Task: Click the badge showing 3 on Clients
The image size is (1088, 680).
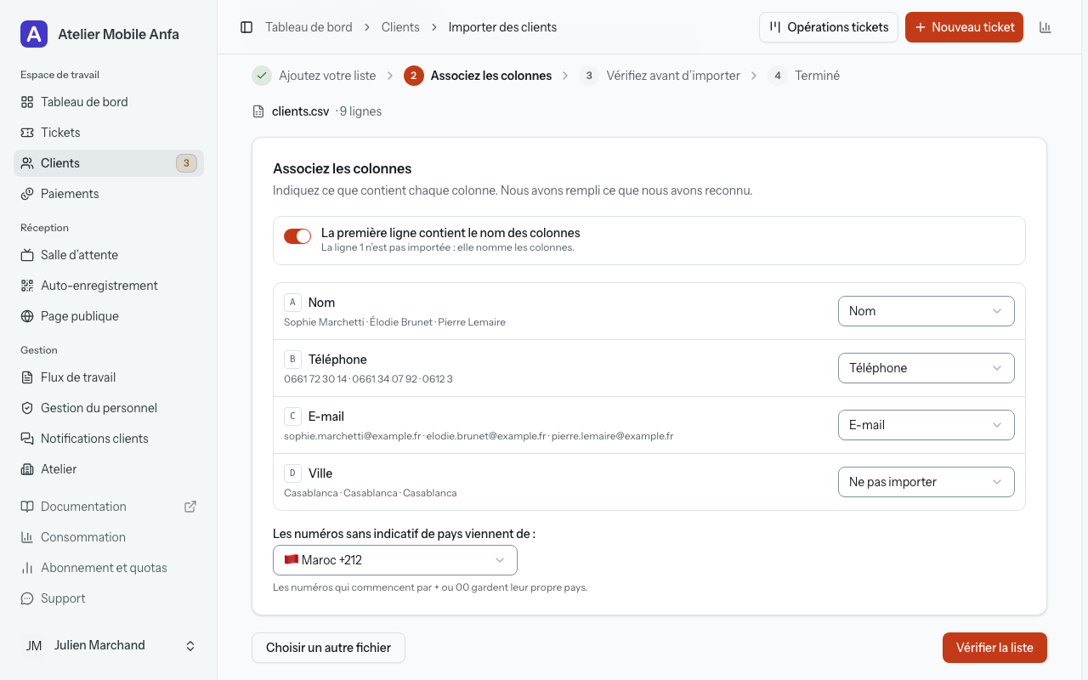Action: 186,163
